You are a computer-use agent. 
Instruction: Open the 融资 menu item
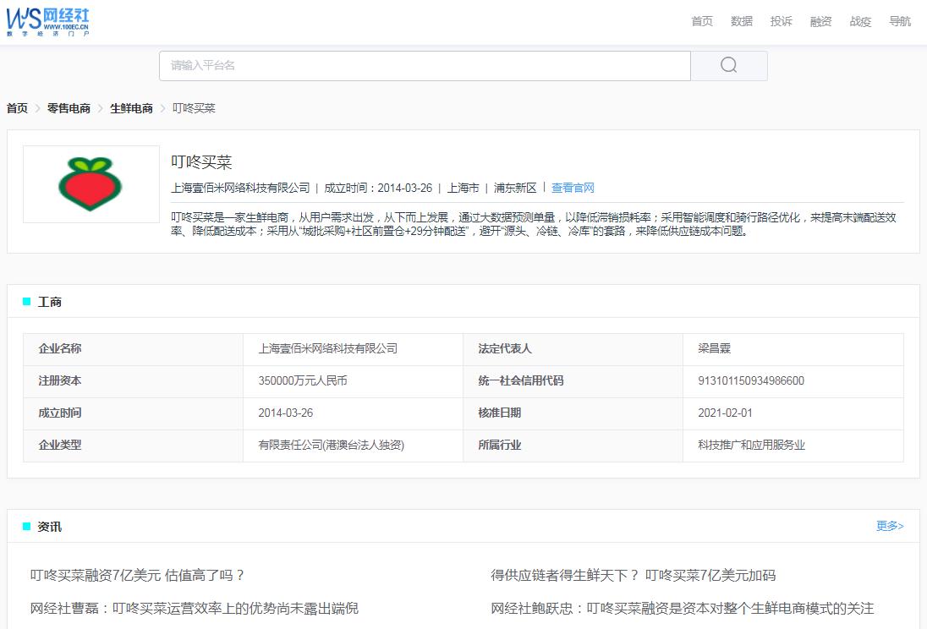click(x=820, y=21)
